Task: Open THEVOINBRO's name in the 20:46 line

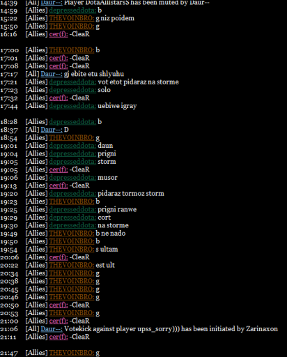Action: 72,297
